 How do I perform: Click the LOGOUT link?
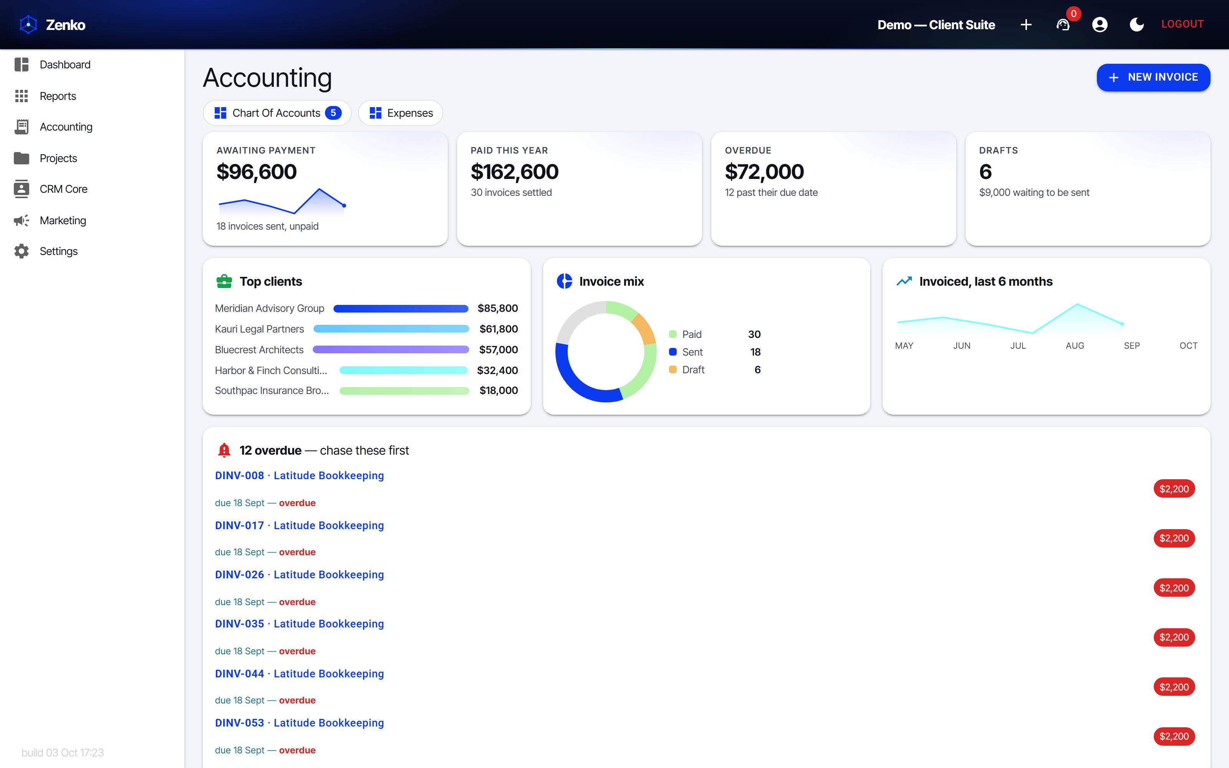pyautogui.click(x=1182, y=24)
